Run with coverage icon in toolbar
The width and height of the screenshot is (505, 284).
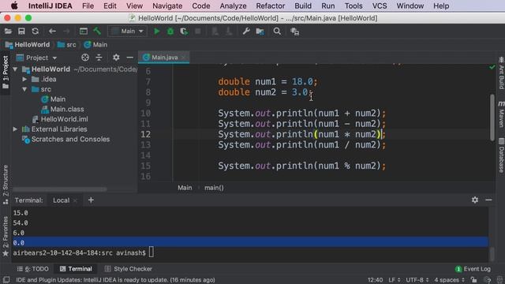click(184, 32)
